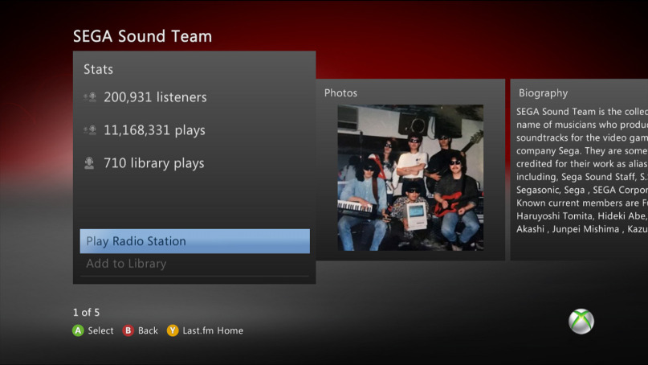The height and width of the screenshot is (365, 648).
Task: Click the SEGA Sound Team title
Action: click(143, 36)
